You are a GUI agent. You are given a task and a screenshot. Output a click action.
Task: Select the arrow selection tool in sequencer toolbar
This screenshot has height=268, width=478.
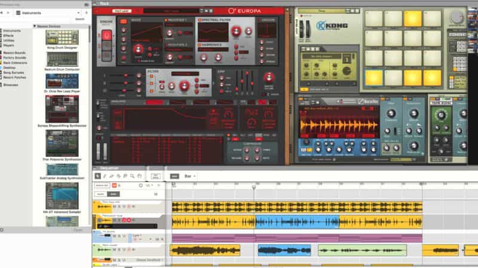(x=97, y=176)
